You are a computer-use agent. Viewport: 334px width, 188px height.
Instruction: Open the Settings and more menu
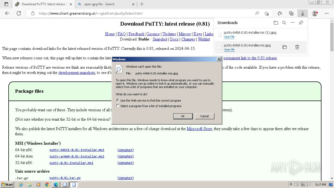click(x=327, y=13)
